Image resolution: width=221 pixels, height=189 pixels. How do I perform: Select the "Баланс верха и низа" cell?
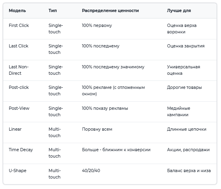click(189, 171)
